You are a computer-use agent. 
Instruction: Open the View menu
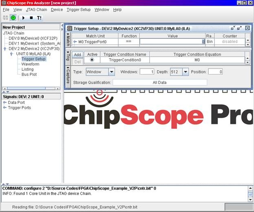click(18, 10)
